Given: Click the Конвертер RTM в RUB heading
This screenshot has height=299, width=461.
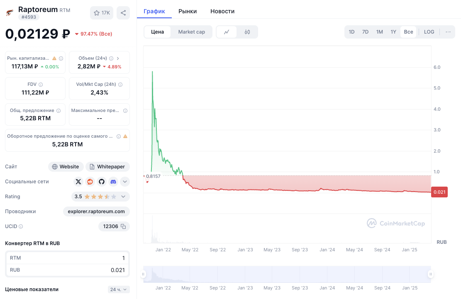Looking at the screenshot, I should pos(32,243).
